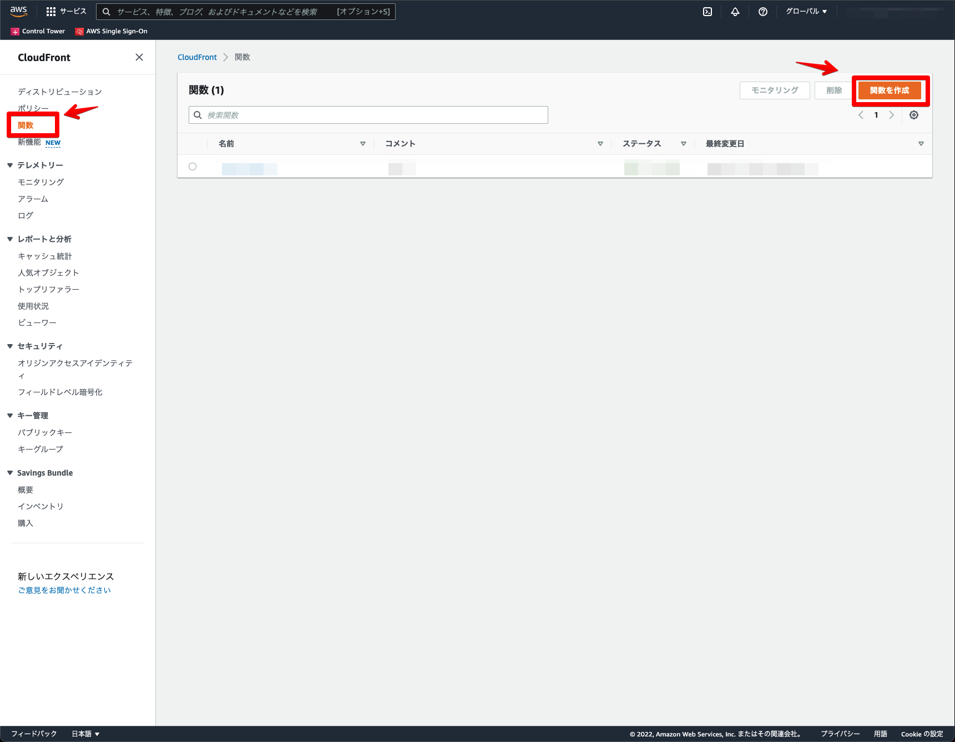The width and height of the screenshot is (955, 742).
Task: Open the グローバル region dropdown
Action: click(x=806, y=12)
